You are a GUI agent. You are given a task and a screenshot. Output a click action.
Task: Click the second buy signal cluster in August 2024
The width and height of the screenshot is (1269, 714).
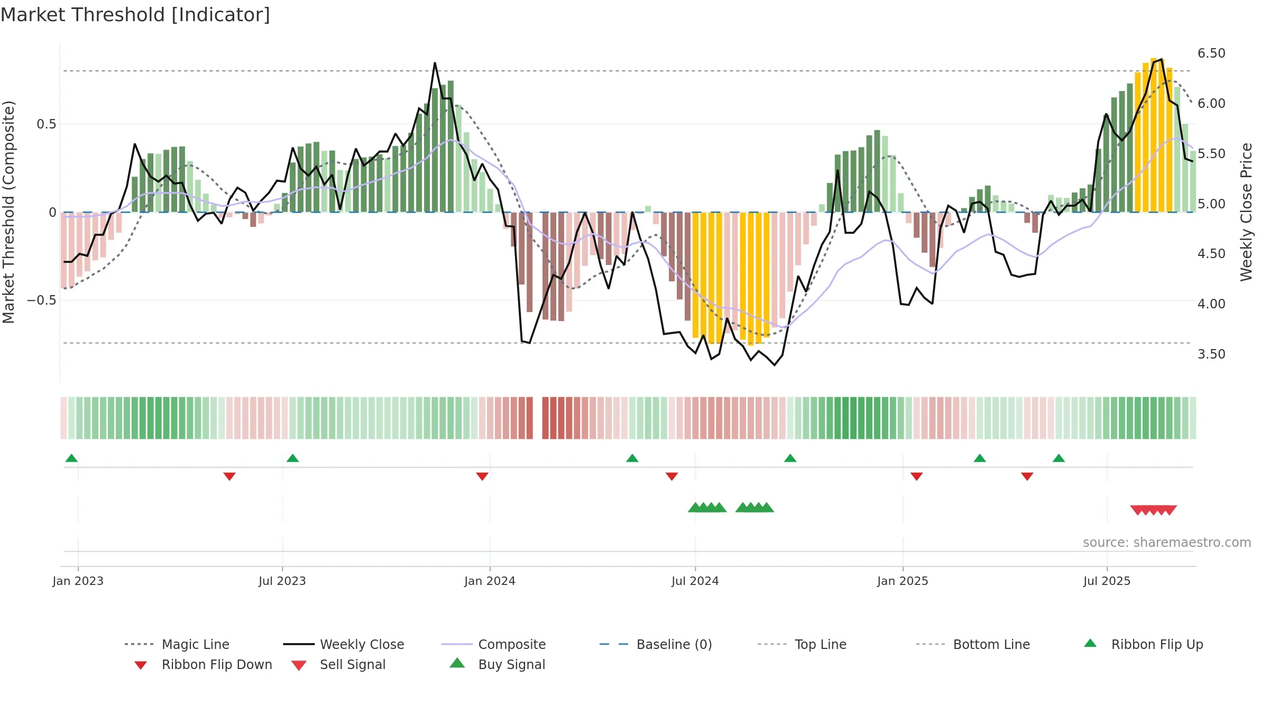[x=755, y=507]
